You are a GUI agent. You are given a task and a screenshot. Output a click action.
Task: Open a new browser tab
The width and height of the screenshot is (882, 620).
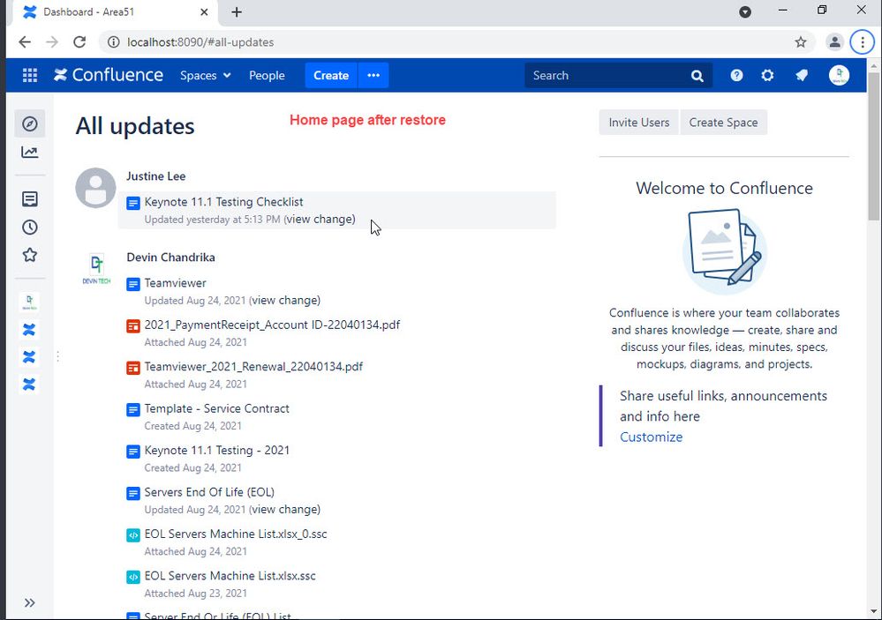237,11
